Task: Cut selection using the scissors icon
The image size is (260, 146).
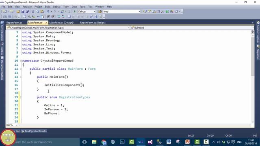Action: 33,11
